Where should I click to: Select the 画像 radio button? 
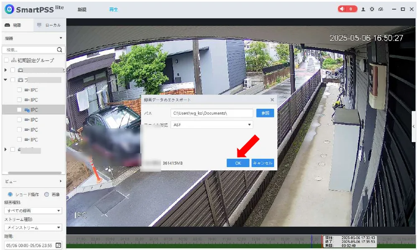[47, 194]
